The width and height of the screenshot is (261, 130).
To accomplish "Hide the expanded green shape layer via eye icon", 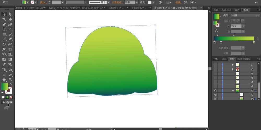I will pyautogui.click(x=215, y=90).
